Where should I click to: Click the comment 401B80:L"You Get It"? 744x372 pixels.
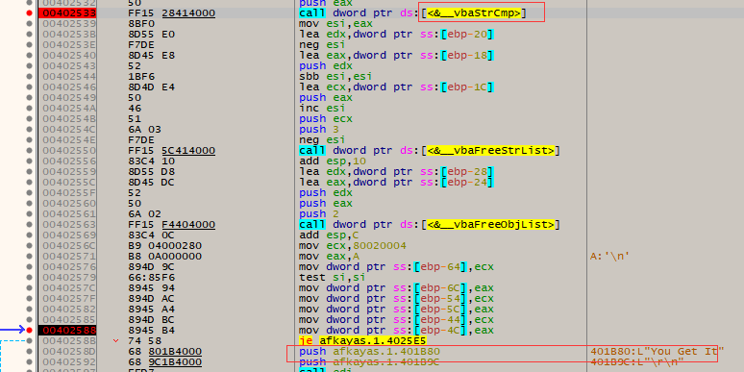(657, 352)
